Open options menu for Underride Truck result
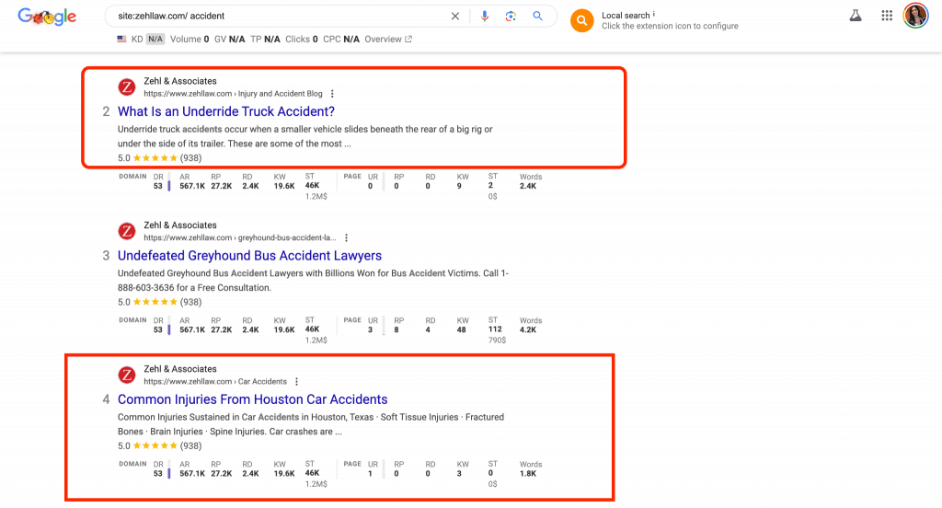 coord(332,94)
